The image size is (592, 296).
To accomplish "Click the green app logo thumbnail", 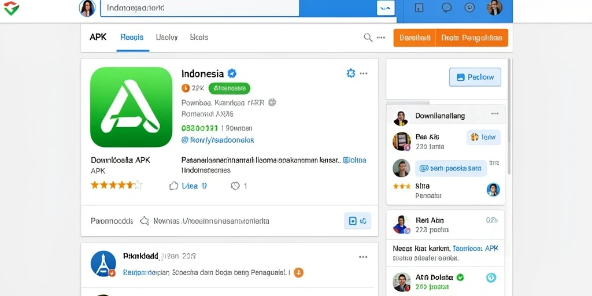I will (x=131, y=107).
